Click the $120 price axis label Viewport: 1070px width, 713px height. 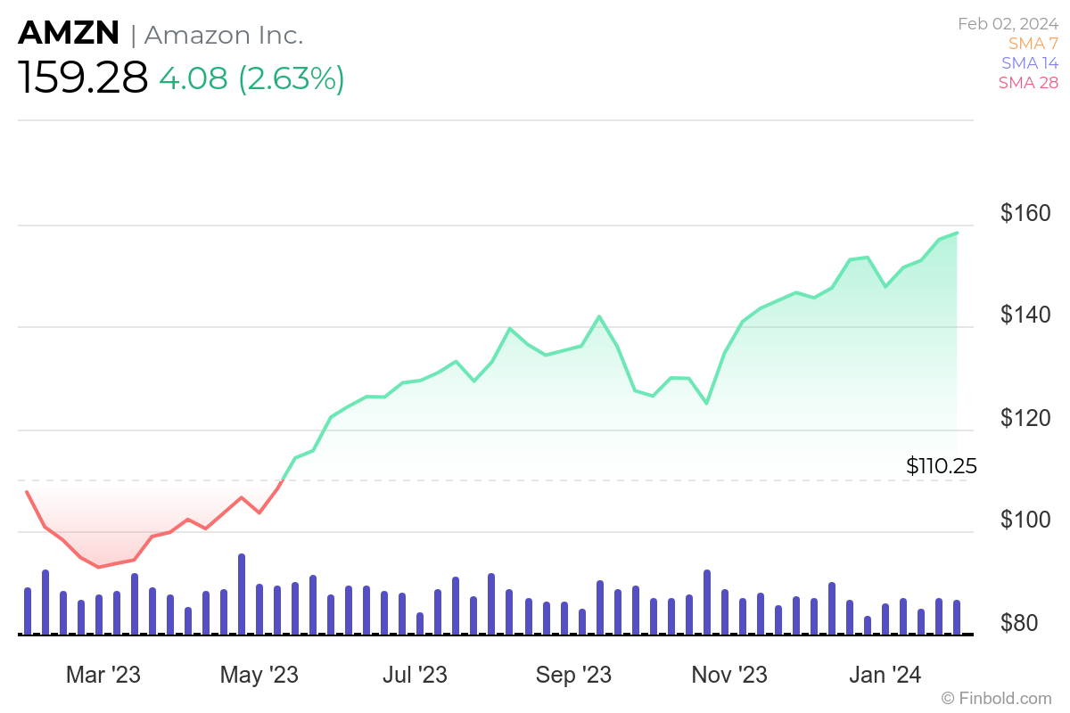pyautogui.click(x=1025, y=418)
